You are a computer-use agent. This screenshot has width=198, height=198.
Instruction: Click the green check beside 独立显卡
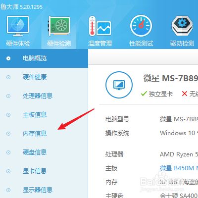pos(144,94)
